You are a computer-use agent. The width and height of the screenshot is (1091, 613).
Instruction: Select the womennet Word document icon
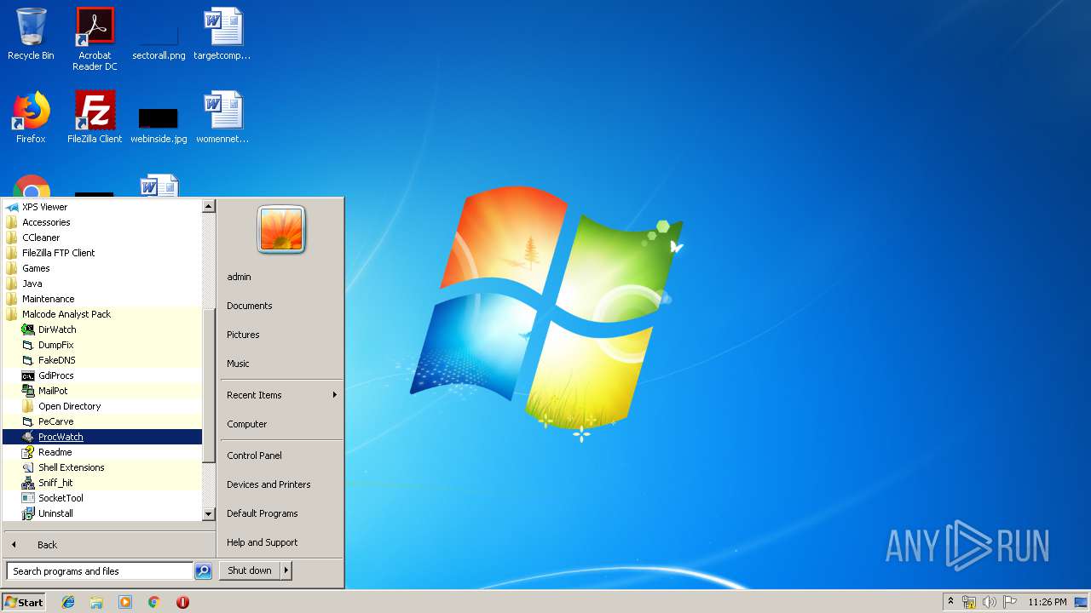click(x=222, y=117)
